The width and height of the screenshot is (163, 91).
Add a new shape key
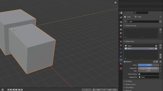click(x=160, y=45)
